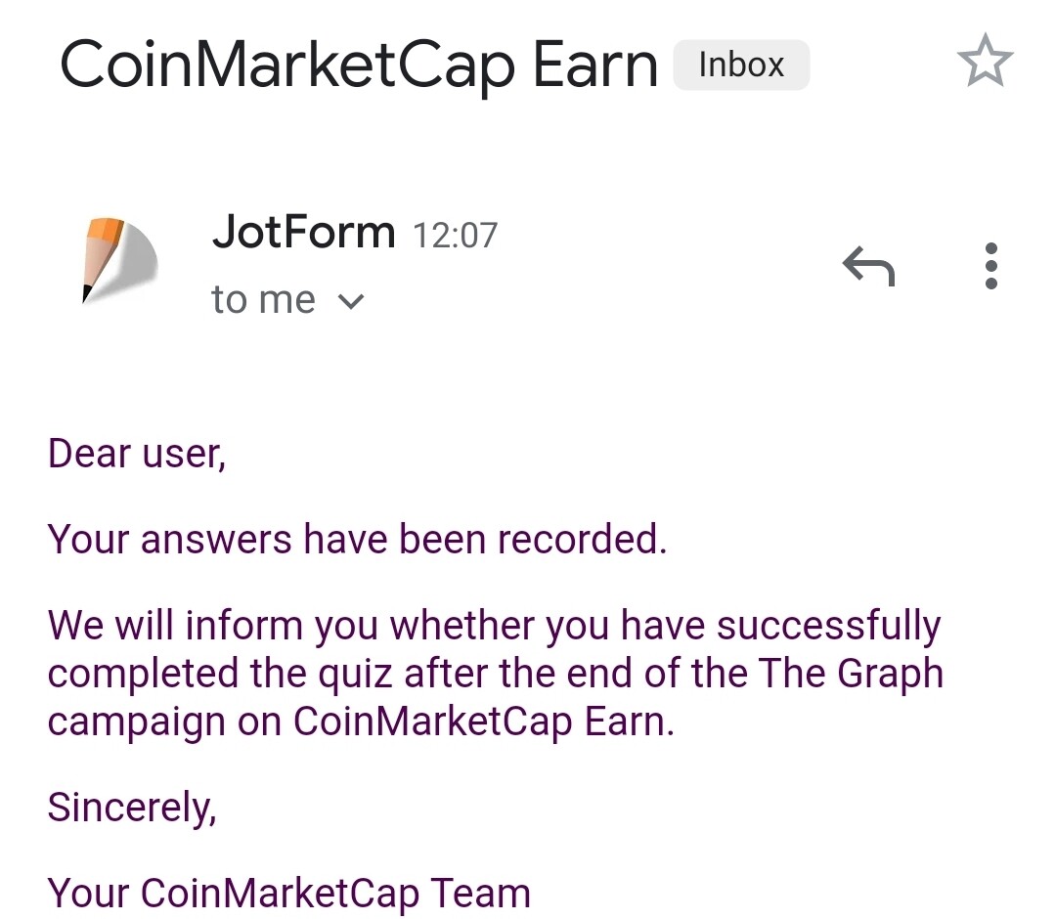
Task: Tap the "Dear user," greeting line
Action: click(x=137, y=454)
